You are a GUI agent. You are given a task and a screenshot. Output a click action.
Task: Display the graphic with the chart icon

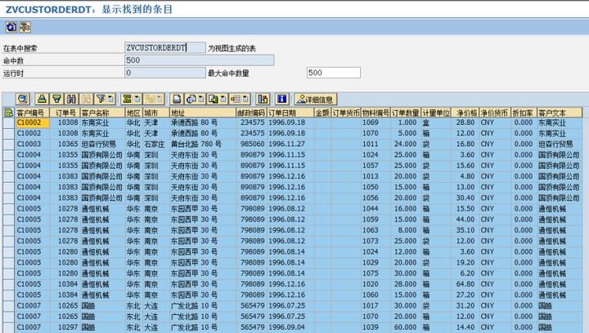tap(263, 99)
